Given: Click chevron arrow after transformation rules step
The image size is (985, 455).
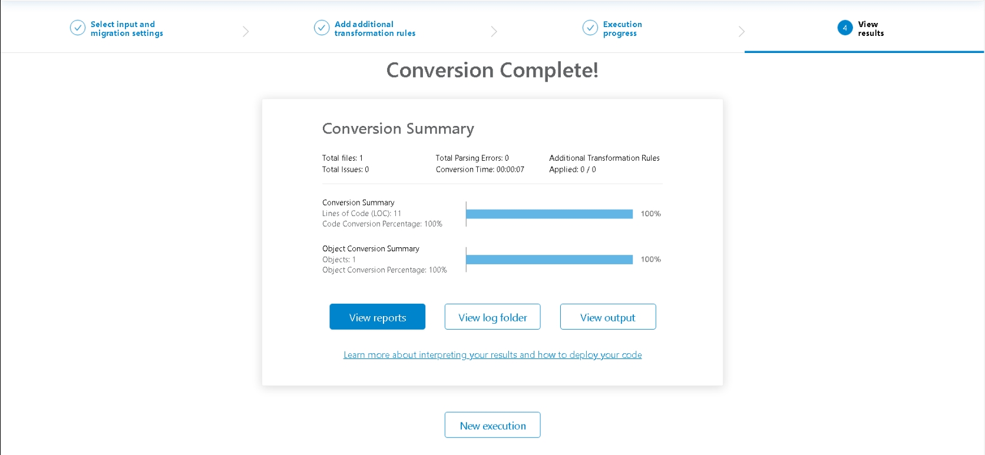Looking at the screenshot, I should [494, 31].
